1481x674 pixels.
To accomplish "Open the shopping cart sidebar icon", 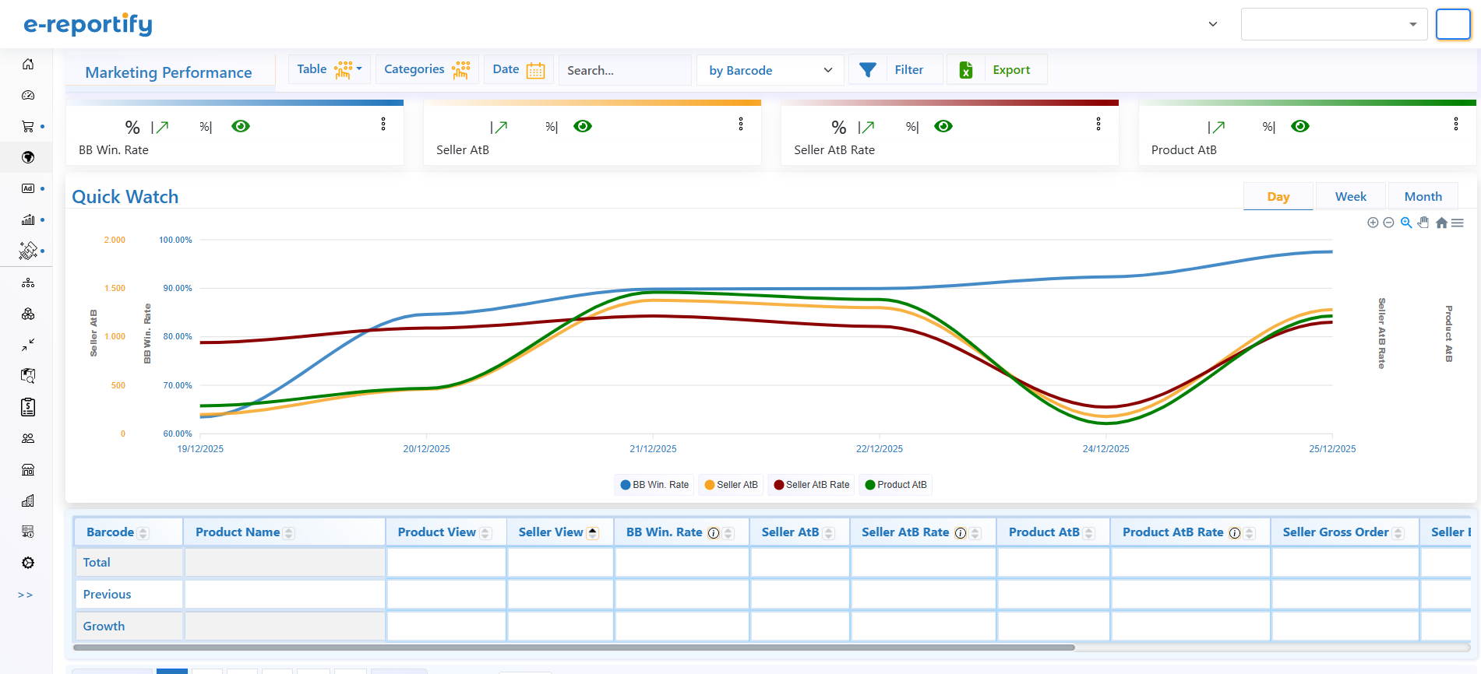I will [28, 126].
